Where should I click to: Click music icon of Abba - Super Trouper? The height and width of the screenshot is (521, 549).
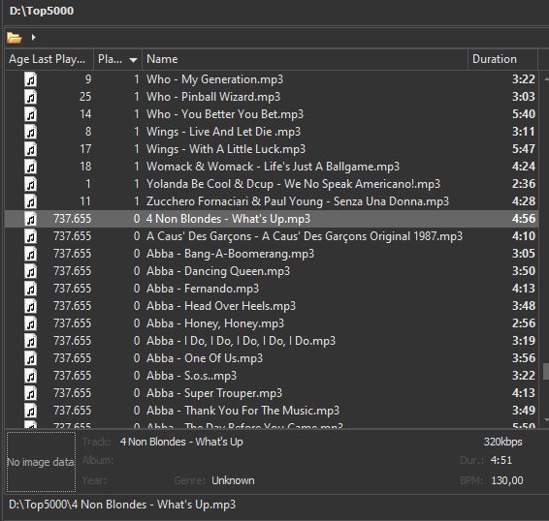(x=30, y=393)
